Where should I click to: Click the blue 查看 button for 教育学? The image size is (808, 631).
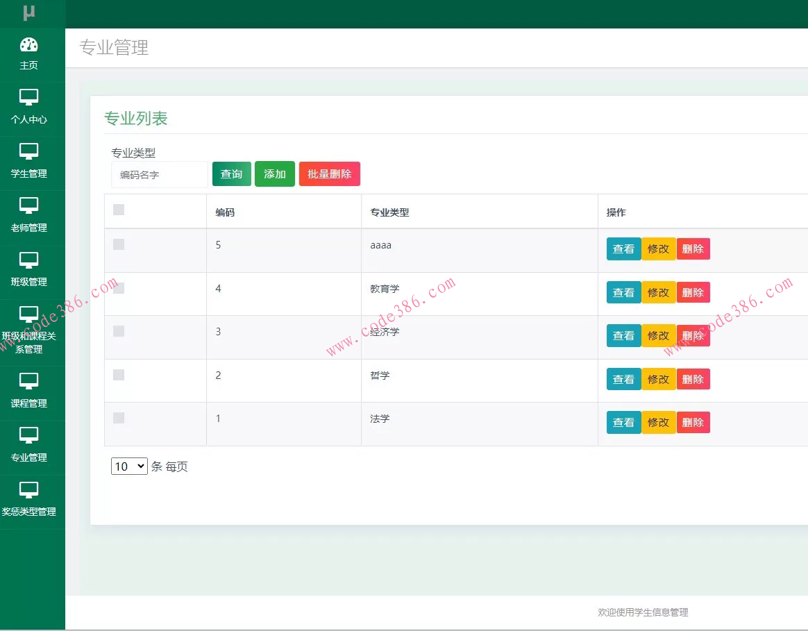[623, 292]
